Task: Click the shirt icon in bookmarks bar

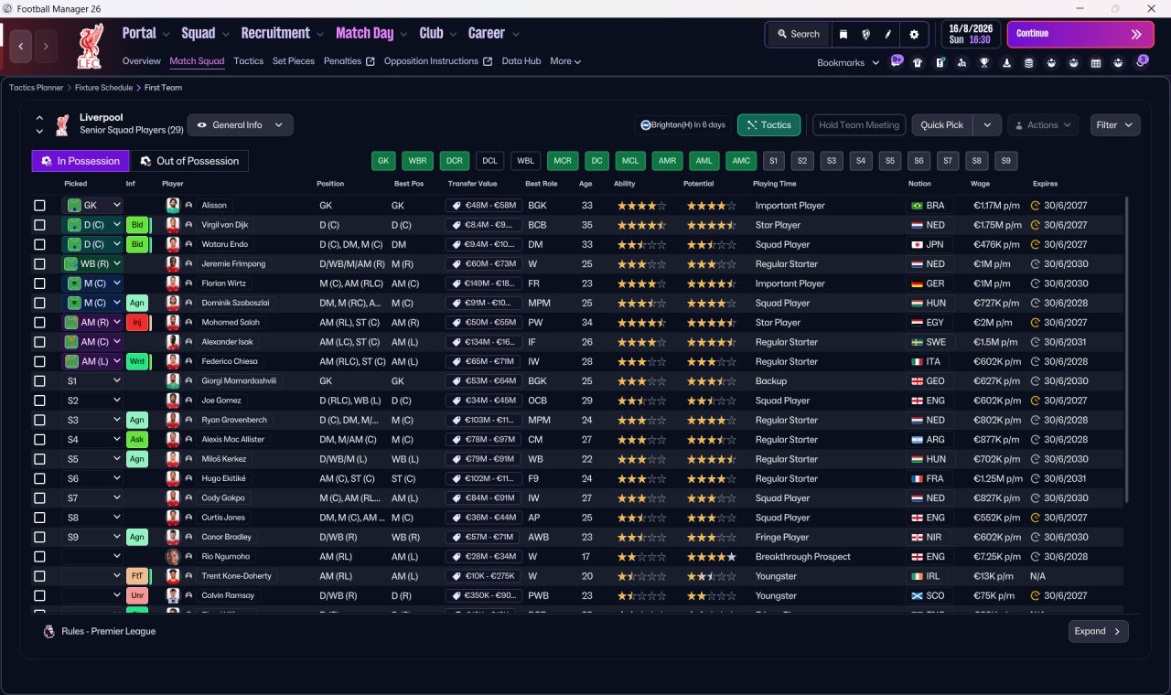Action: [918, 63]
